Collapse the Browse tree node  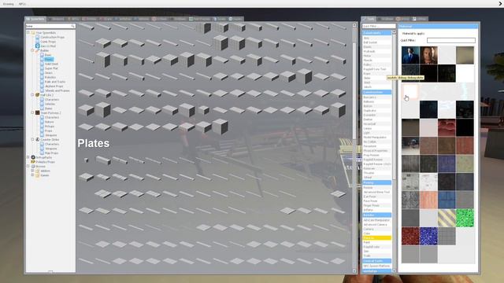tap(28, 166)
